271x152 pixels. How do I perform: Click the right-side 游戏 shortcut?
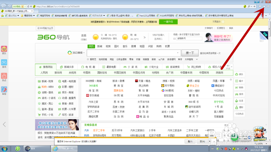(239, 94)
